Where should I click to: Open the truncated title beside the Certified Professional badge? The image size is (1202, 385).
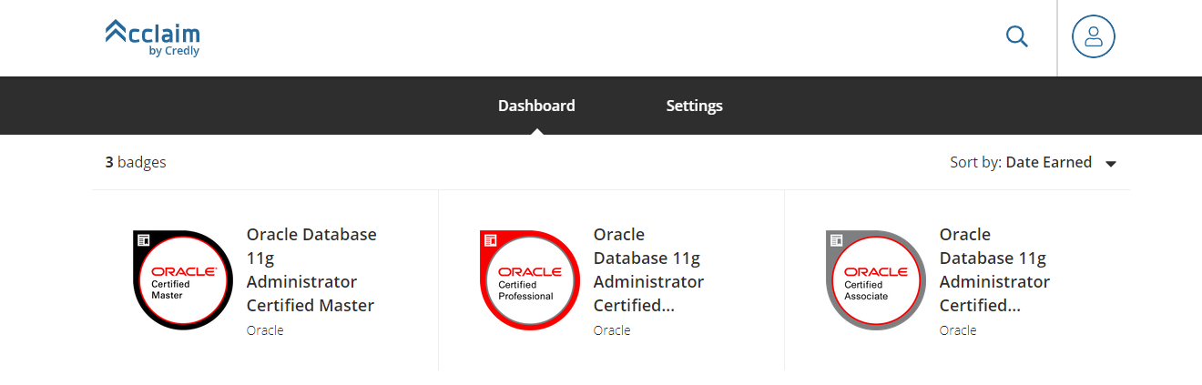648,269
